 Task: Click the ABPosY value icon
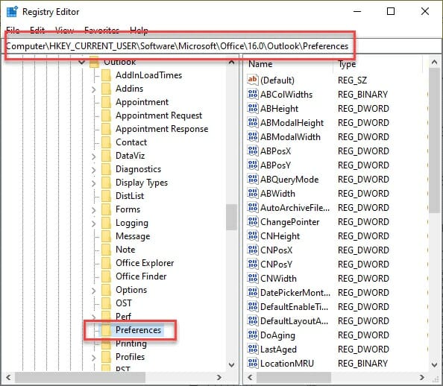[252, 165]
